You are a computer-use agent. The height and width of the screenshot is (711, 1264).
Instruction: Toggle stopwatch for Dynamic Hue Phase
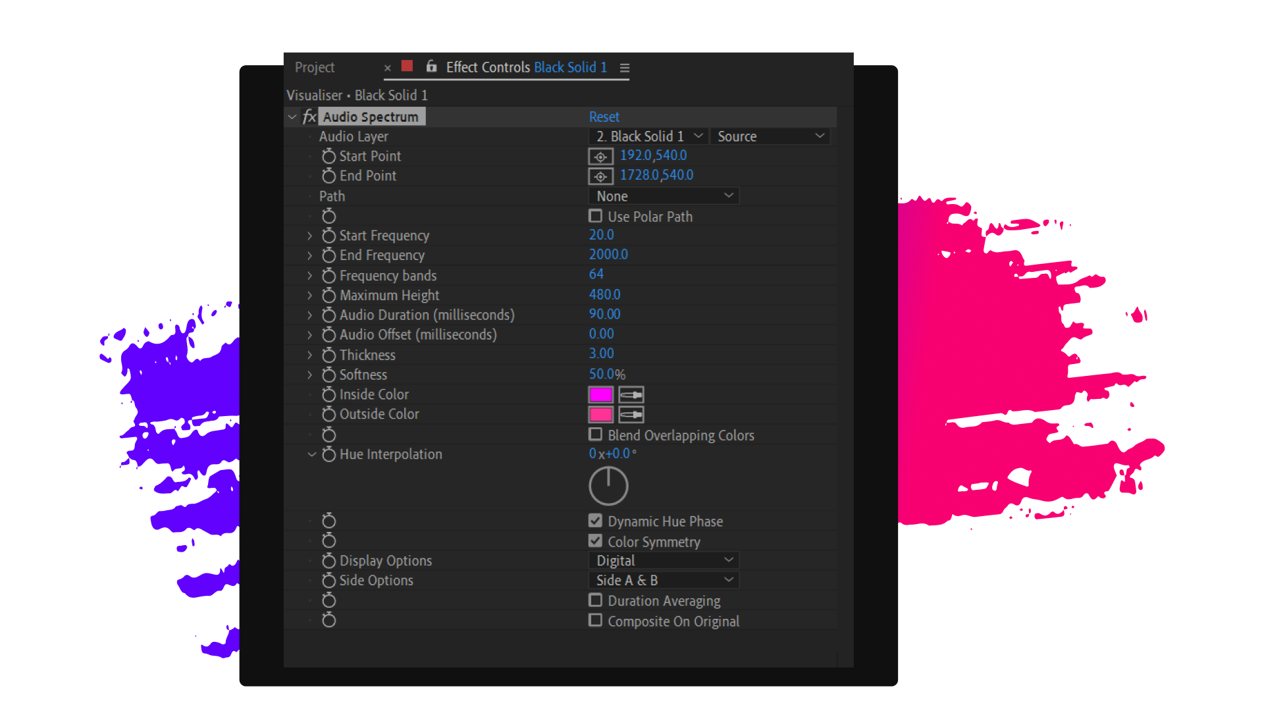pos(329,521)
